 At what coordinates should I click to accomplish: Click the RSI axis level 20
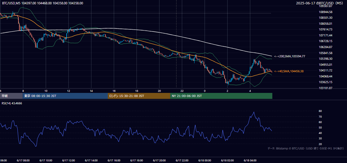point(320,144)
